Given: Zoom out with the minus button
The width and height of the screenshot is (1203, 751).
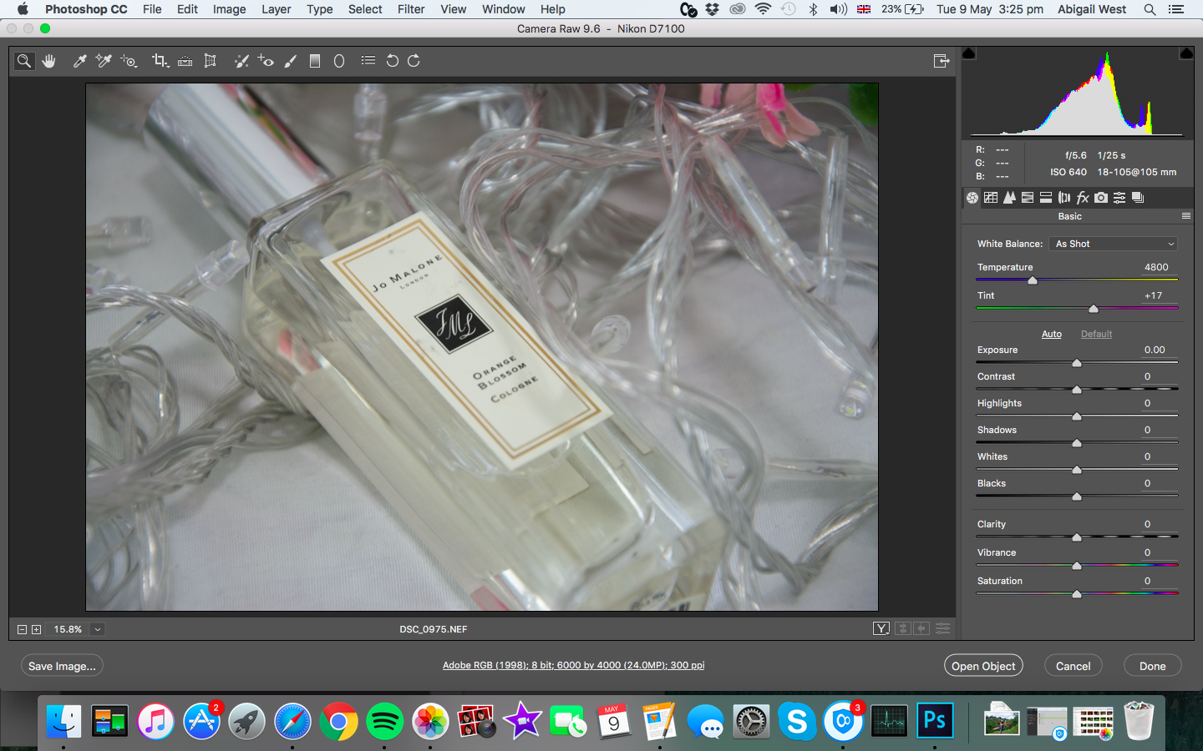Looking at the screenshot, I should pos(23,629).
